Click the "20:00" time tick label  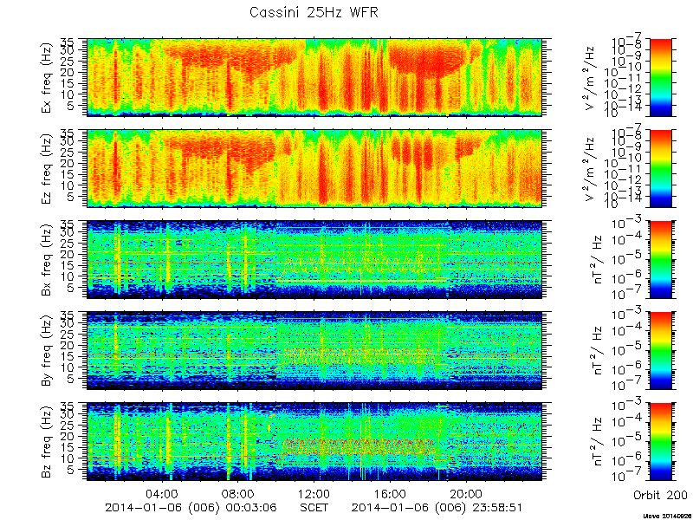coord(466,493)
